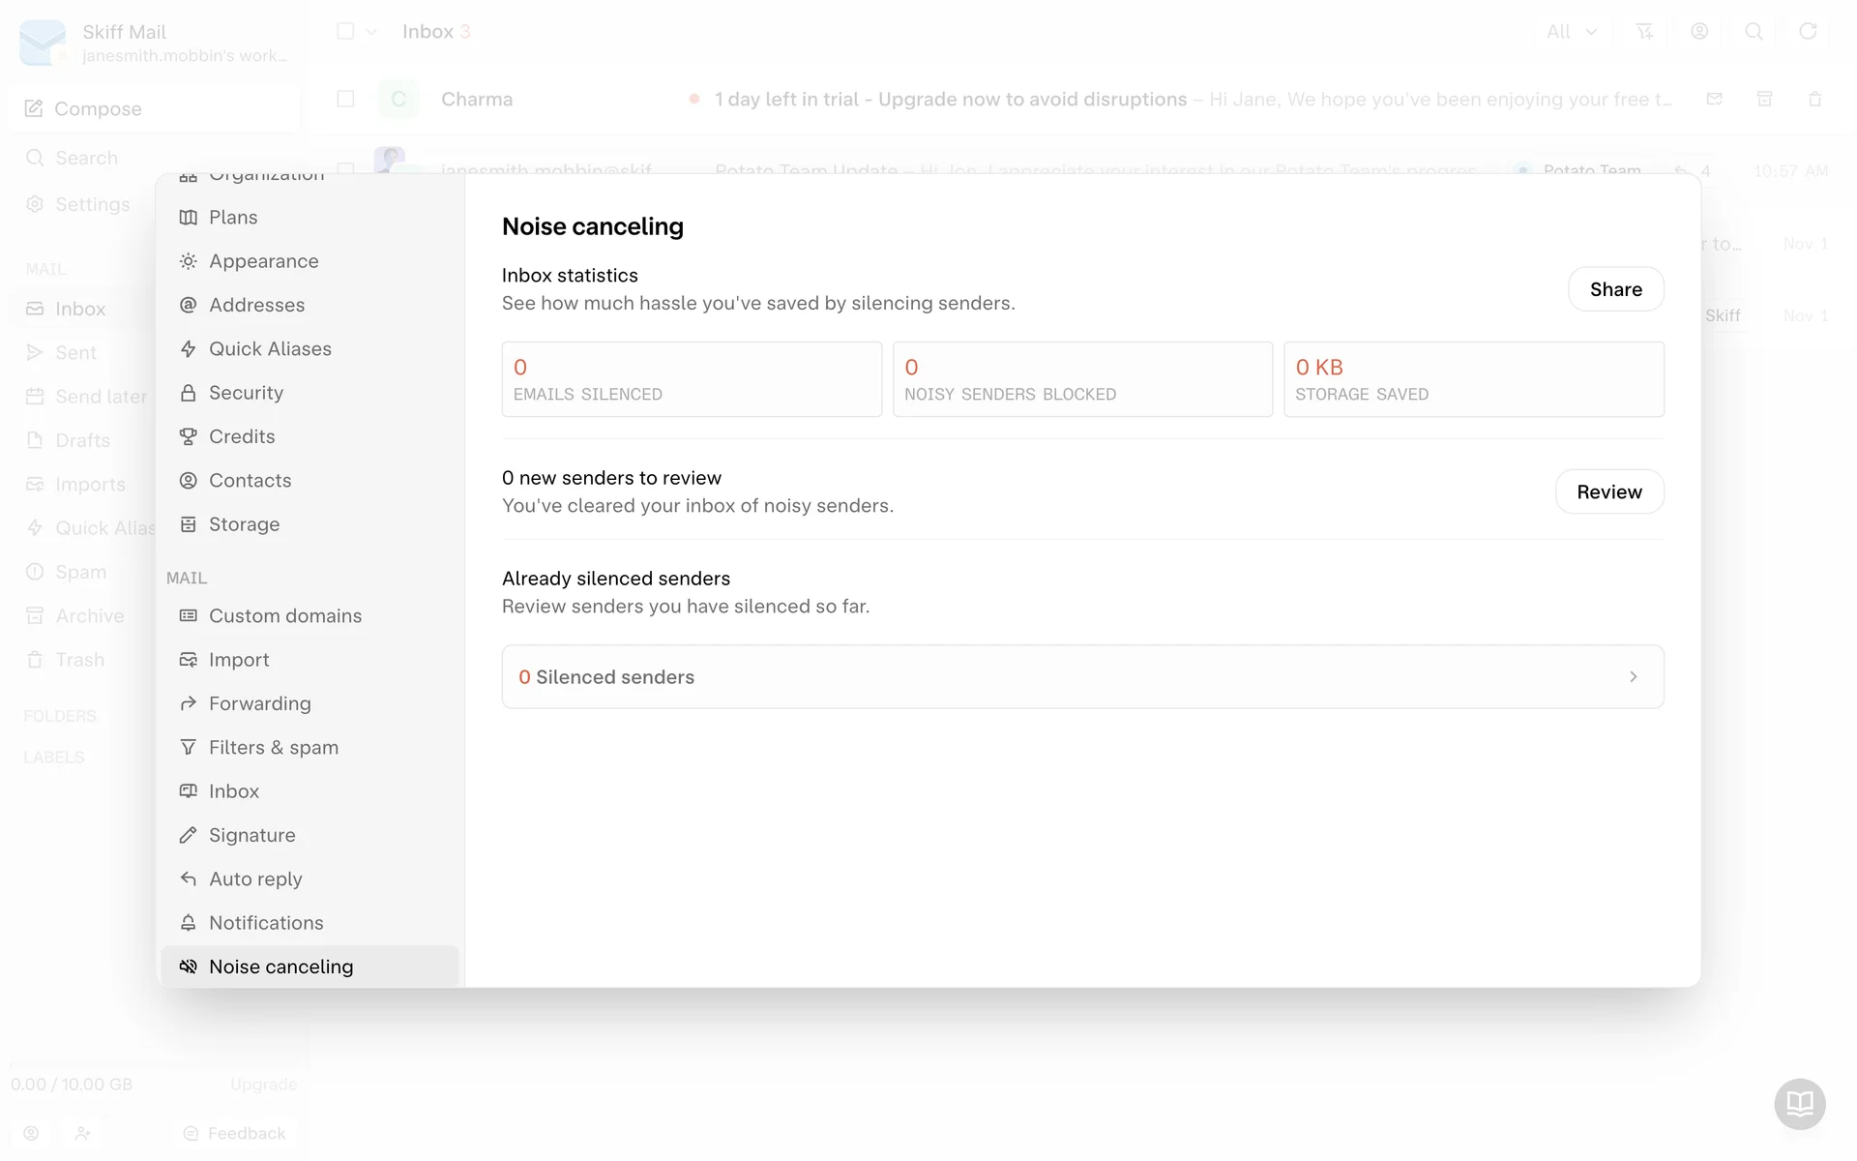Click archive icon on Charma email row
Image resolution: width=1857 pixels, height=1161 pixels.
[x=1764, y=100]
